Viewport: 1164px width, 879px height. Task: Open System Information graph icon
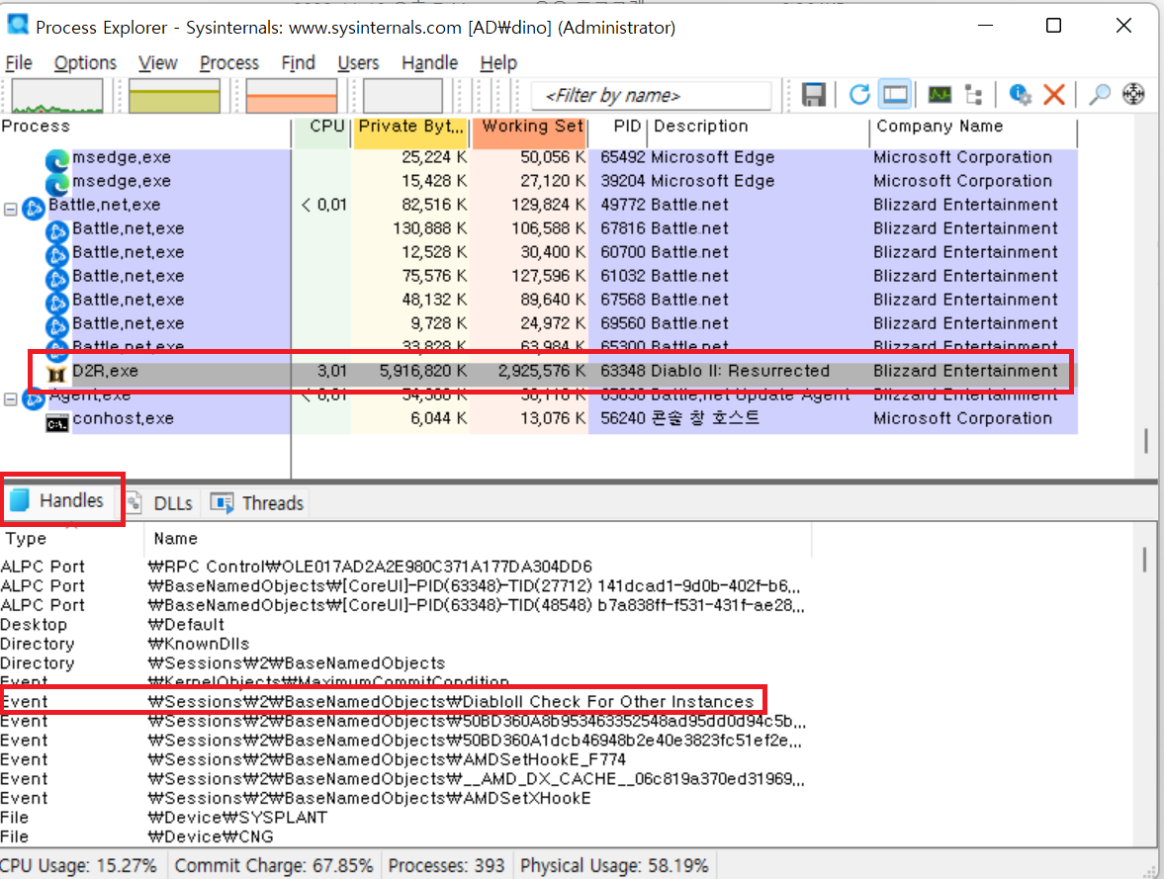[x=940, y=95]
